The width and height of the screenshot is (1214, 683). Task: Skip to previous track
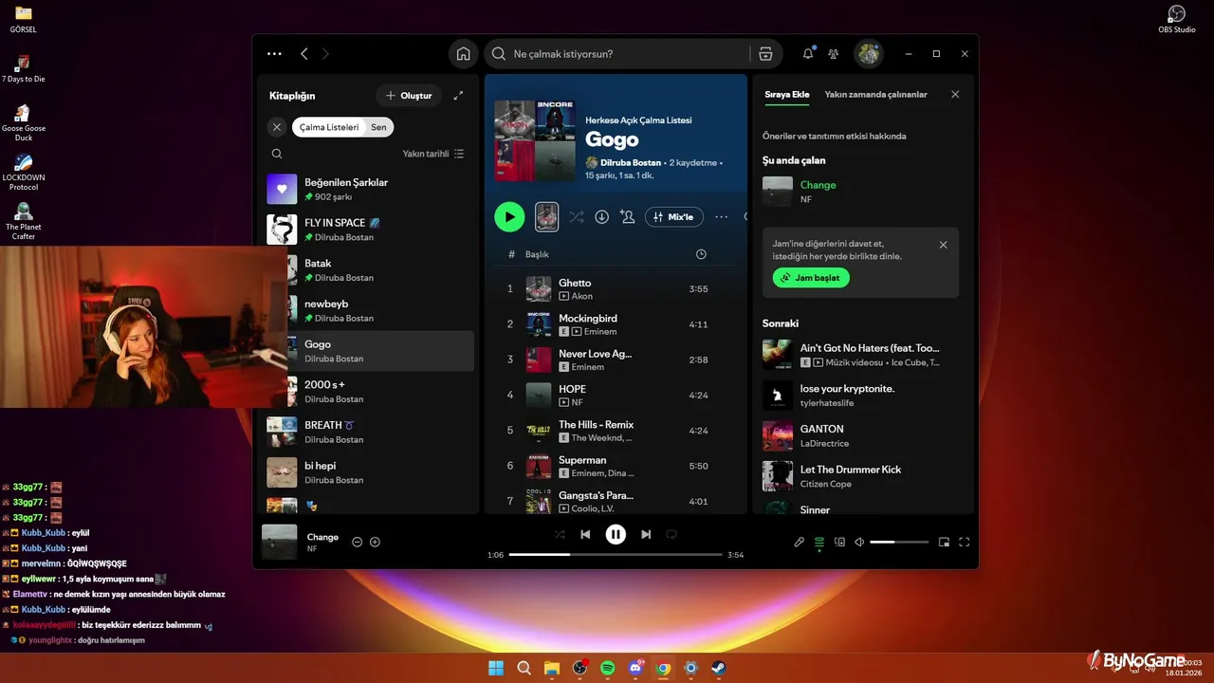(586, 534)
